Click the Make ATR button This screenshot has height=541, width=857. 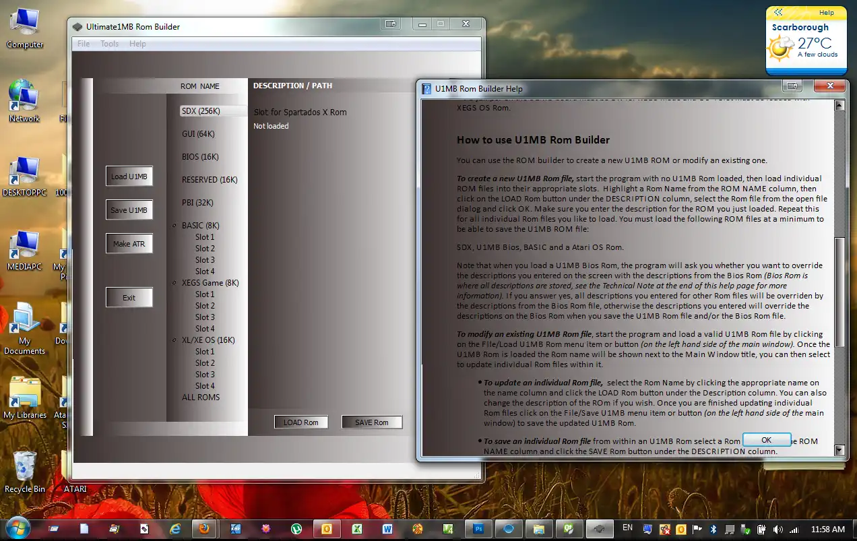[129, 244]
